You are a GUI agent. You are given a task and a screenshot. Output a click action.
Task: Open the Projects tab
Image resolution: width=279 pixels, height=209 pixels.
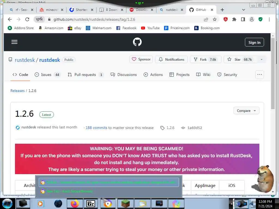coord(180,75)
